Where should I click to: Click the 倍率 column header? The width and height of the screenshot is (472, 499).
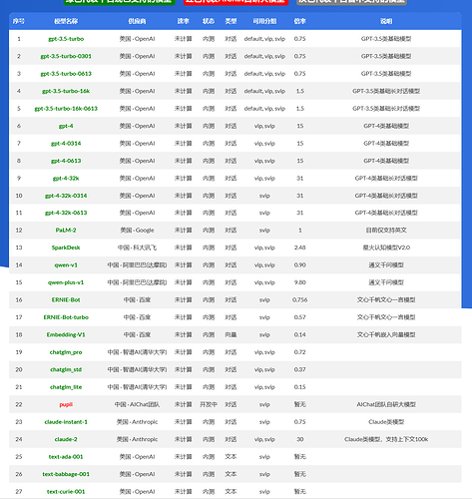(x=299, y=21)
